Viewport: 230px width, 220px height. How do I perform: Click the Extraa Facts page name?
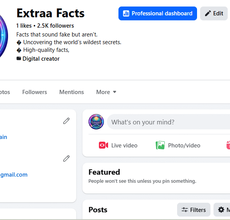51,13
